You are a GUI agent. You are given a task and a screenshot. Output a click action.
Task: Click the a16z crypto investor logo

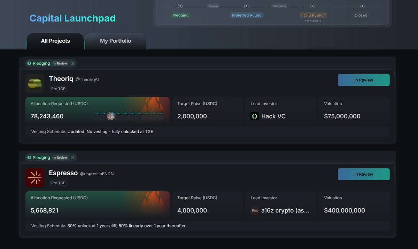[x=255, y=210]
